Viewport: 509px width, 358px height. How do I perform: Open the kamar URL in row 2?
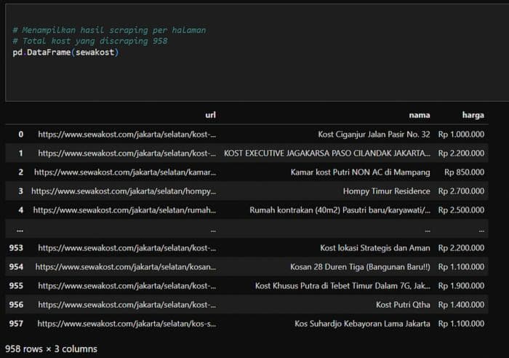(x=125, y=172)
